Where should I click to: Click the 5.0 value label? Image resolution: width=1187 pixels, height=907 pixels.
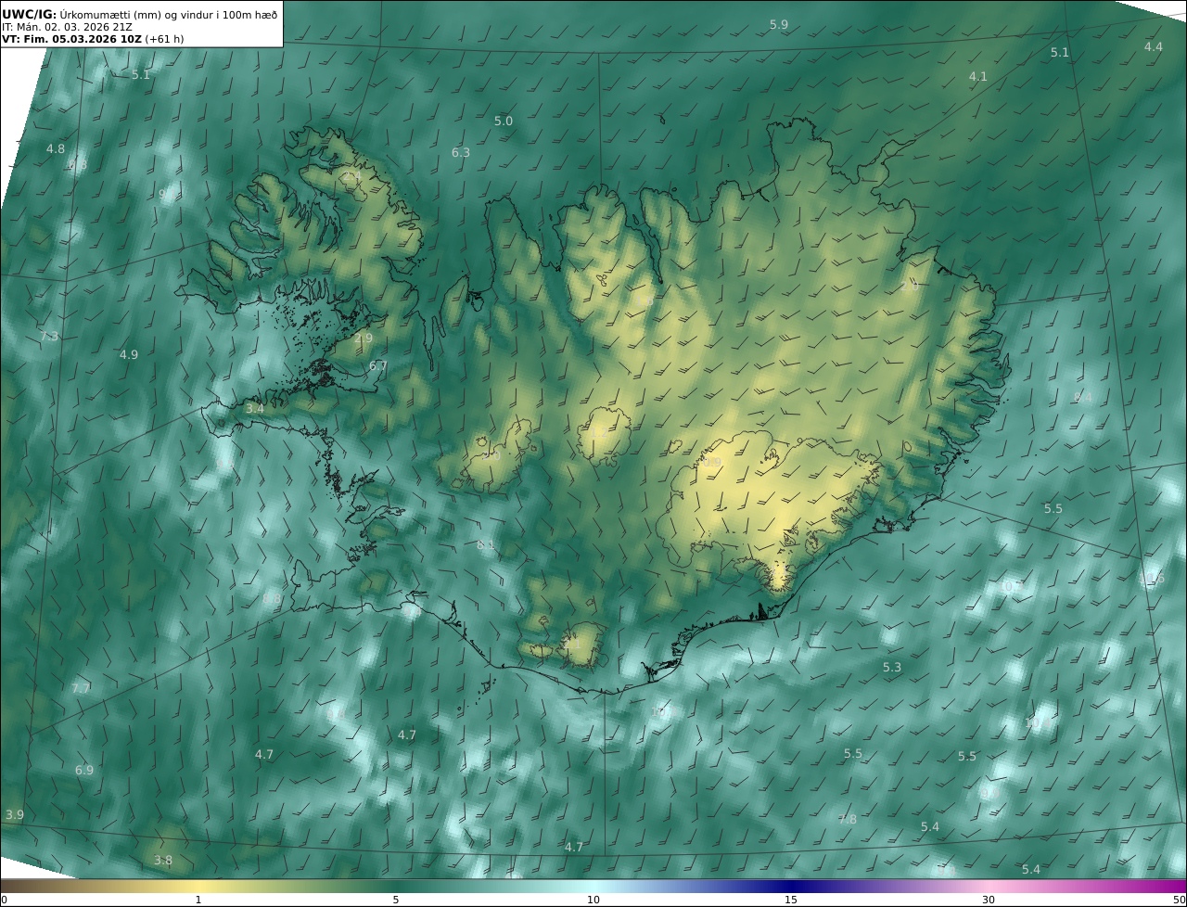click(x=503, y=121)
